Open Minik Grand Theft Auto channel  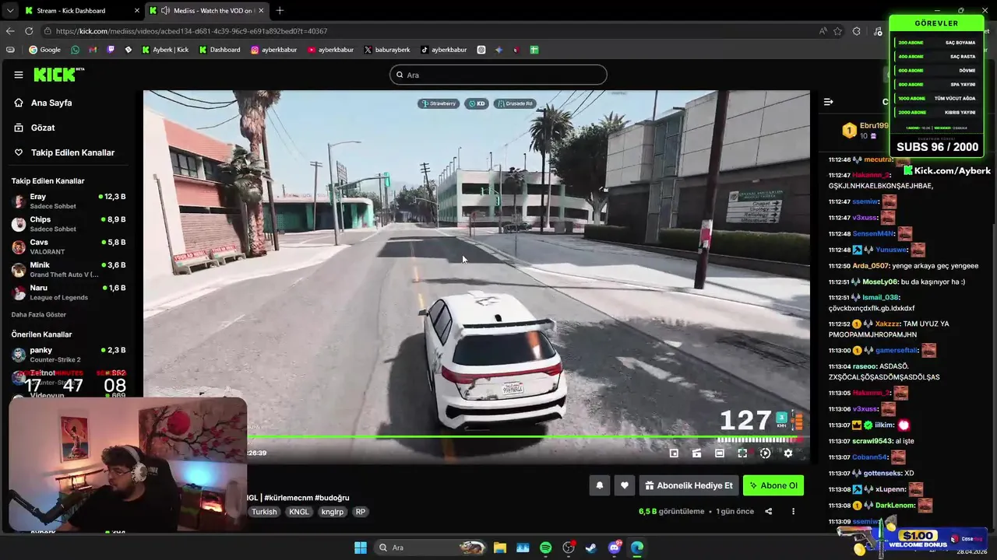pos(69,269)
